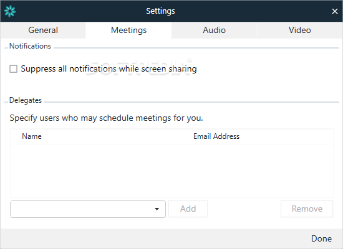Switch to the General tab
Viewport: 343px width, 249px height.
(43, 30)
